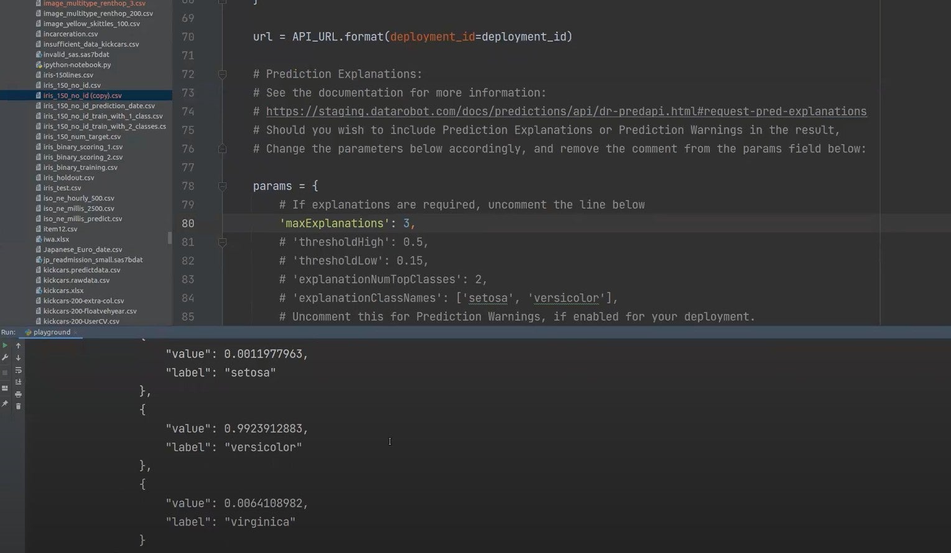Print the console output
This screenshot has width=951, height=553.
tap(18, 394)
